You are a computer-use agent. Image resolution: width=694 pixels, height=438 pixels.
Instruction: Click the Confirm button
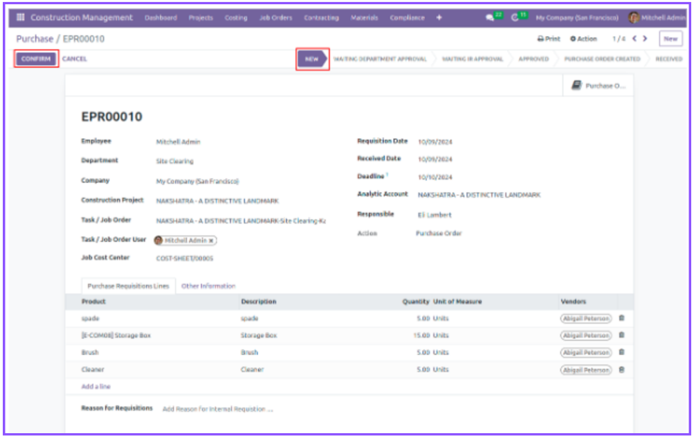click(36, 59)
